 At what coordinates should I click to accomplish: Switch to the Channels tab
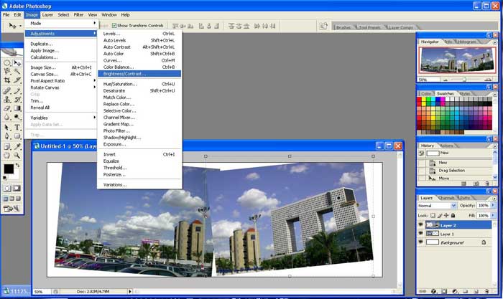(x=447, y=197)
